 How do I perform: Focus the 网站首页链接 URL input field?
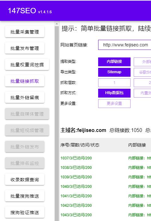[125, 45]
